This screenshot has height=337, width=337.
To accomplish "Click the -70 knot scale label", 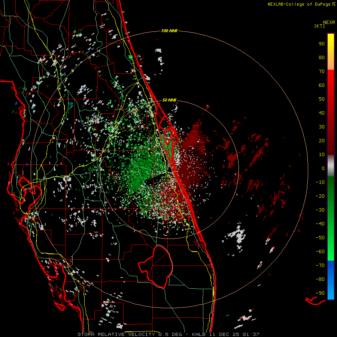I will [x=320, y=265].
